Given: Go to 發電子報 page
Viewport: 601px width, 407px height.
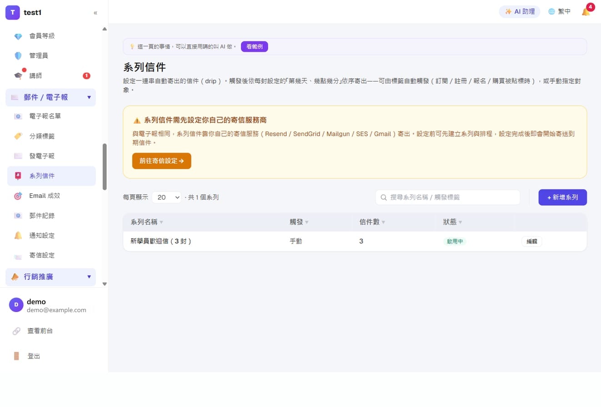Looking at the screenshot, I should coord(51,156).
